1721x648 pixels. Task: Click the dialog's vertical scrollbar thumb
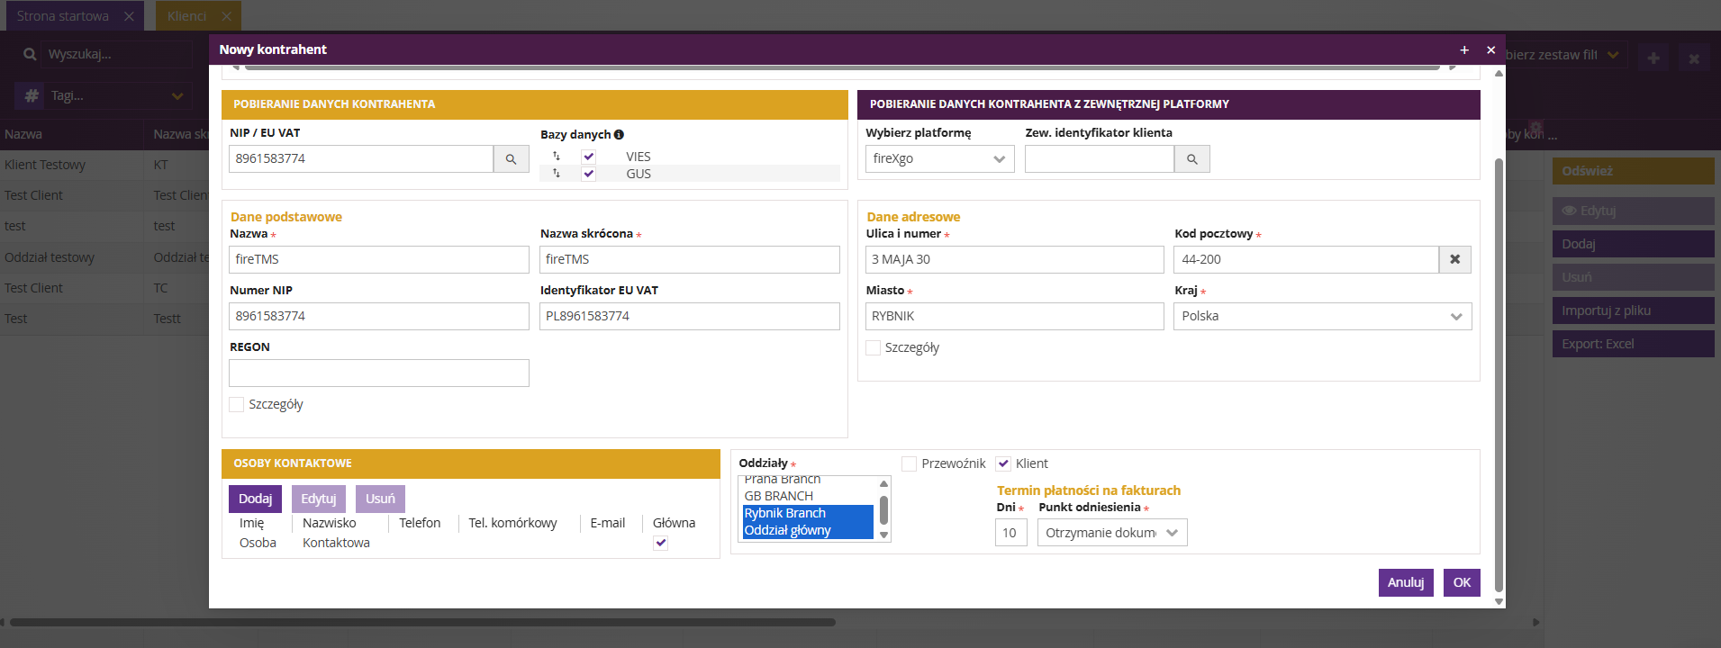pyautogui.click(x=1499, y=375)
